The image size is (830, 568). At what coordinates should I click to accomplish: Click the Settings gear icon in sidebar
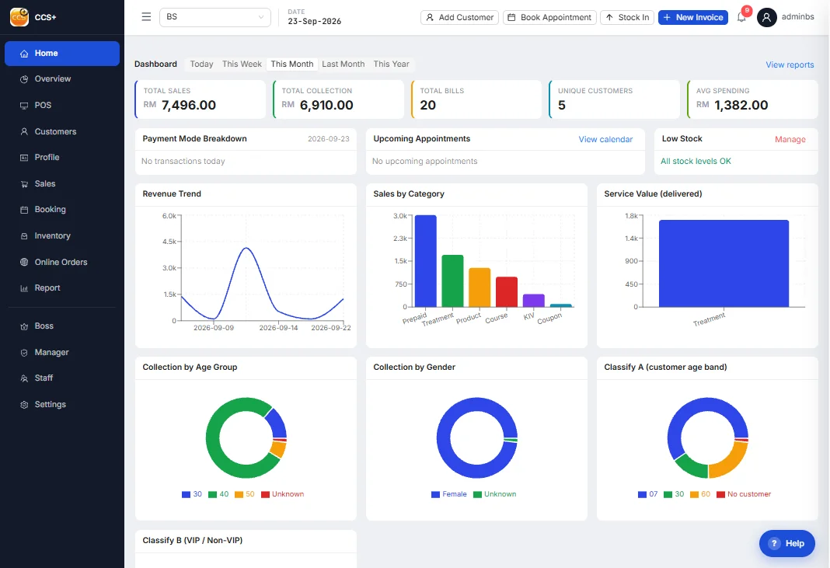tap(24, 404)
